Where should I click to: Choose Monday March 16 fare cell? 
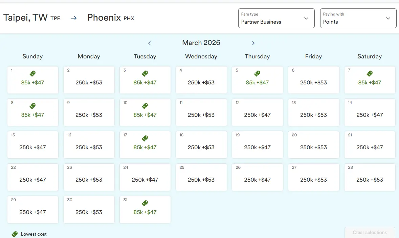pos(89,144)
